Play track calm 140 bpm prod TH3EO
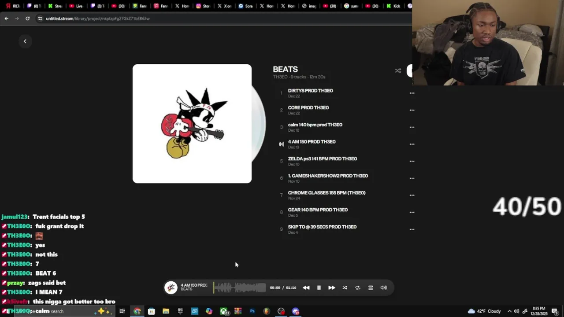The image size is (564, 317). click(x=315, y=125)
